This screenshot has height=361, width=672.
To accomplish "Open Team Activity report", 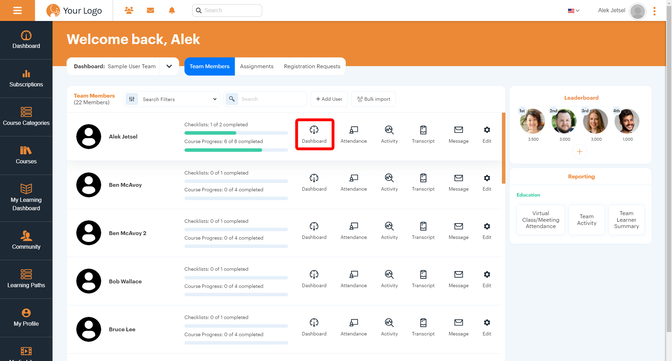I will 587,220.
